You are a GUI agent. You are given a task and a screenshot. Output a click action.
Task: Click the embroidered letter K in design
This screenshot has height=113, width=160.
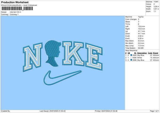click(x=73, y=54)
